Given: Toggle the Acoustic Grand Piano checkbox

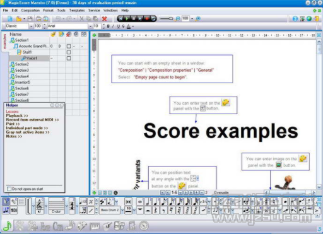Looking at the screenshot, I should [x=69, y=46].
